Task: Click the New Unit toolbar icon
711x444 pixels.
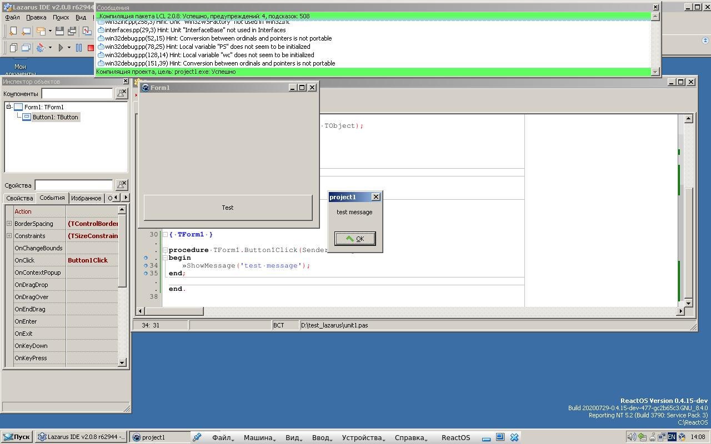Action: (x=13, y=31)
